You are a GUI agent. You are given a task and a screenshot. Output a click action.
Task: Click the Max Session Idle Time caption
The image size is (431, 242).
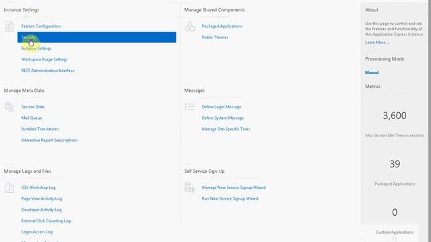(x=395, y=136)
